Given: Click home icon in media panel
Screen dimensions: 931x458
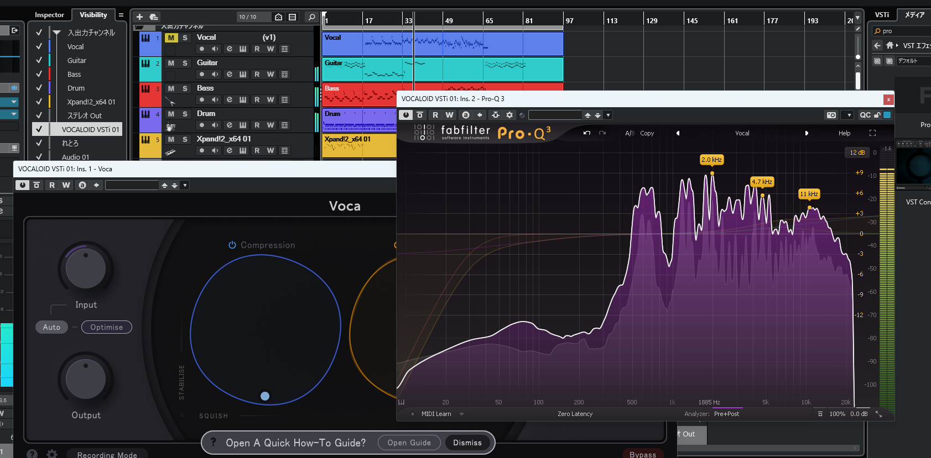Looking at the screenshot, I should (x=889, y=45).
